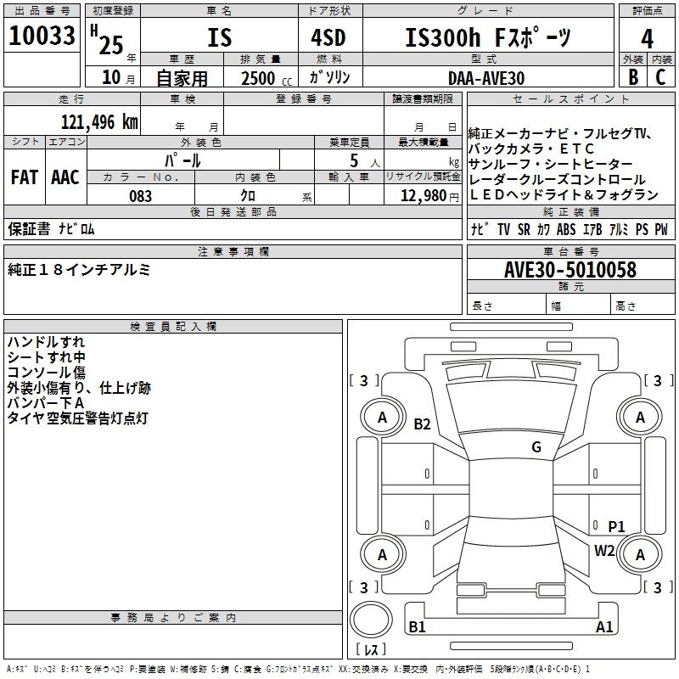Click the exterior grade B cell
The width and height of the screenshot is (679, 679).
coord(632,76)
